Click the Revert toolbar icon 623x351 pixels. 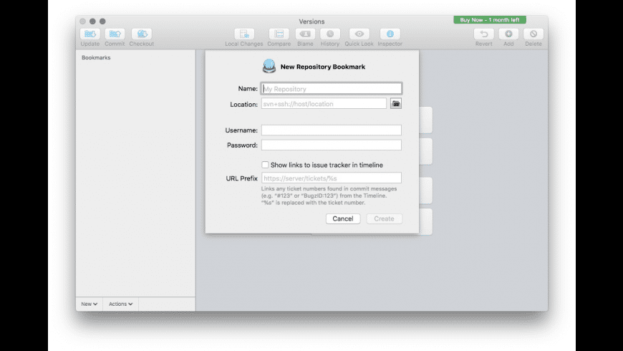[484, 34]
